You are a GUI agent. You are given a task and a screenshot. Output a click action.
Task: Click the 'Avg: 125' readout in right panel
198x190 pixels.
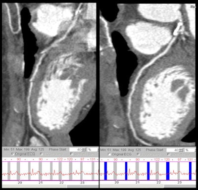point(134,150)
